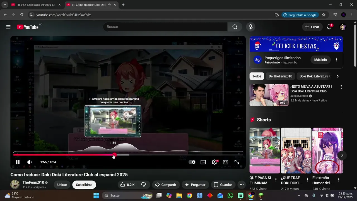This screenshot has height=201, width=357.
Task: Open the Crear menu
Action: pos(312,27)
